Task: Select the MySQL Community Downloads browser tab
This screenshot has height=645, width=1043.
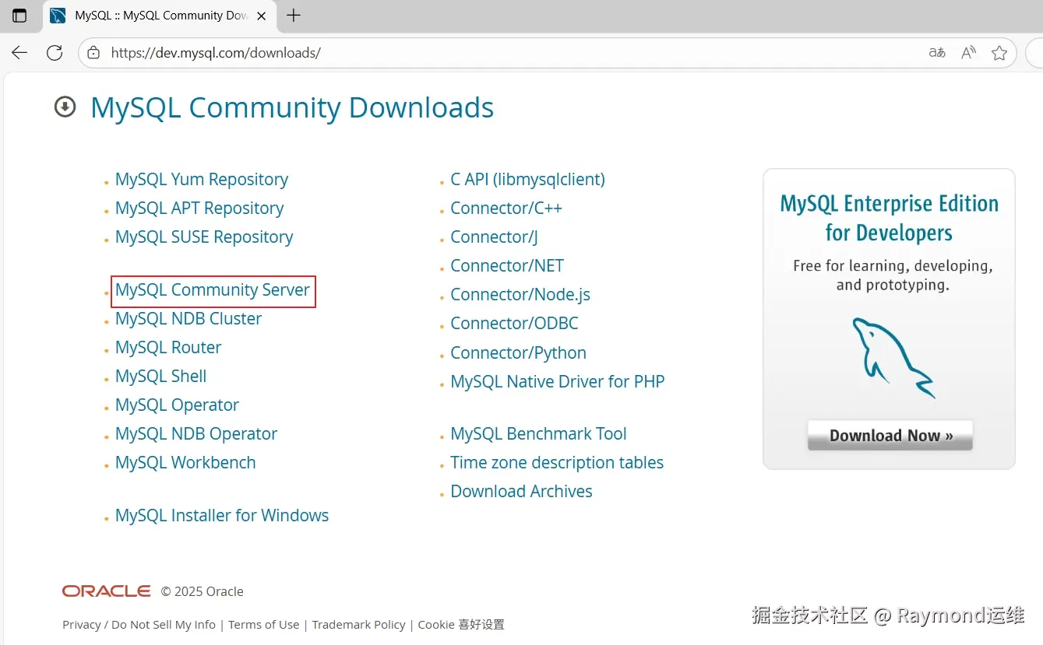Action: click(160, 16)
